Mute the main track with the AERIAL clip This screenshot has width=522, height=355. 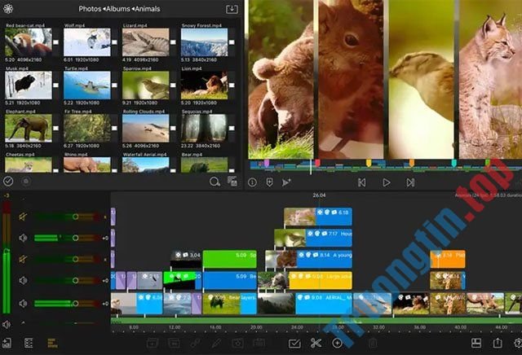[x=23, y=304]
